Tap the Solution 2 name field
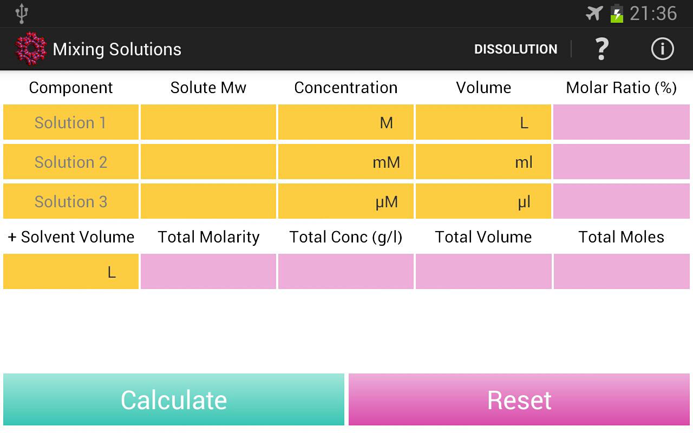Image resolution: width=693 pixels, height=433 pixels. [x=71, y=162]
